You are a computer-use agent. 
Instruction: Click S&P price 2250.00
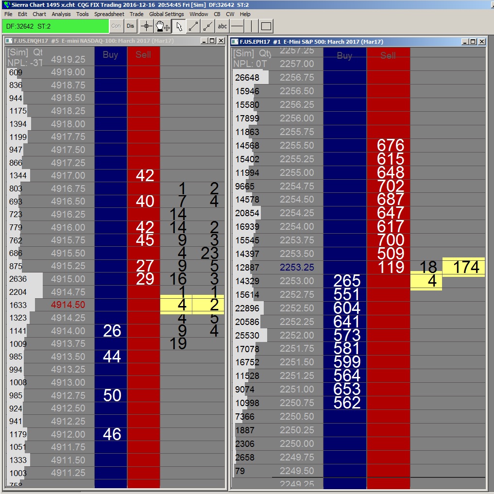(297, 443)
